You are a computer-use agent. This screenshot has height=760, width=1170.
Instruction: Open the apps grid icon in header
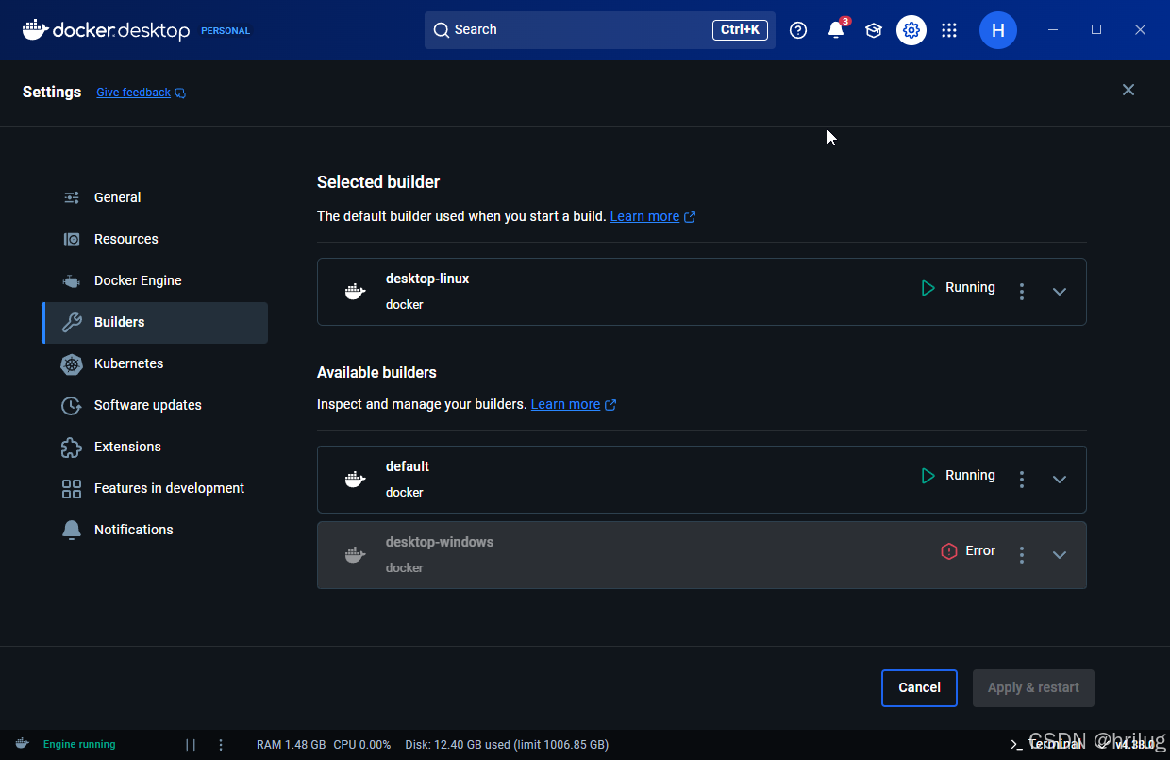click(x=949, y=30)
